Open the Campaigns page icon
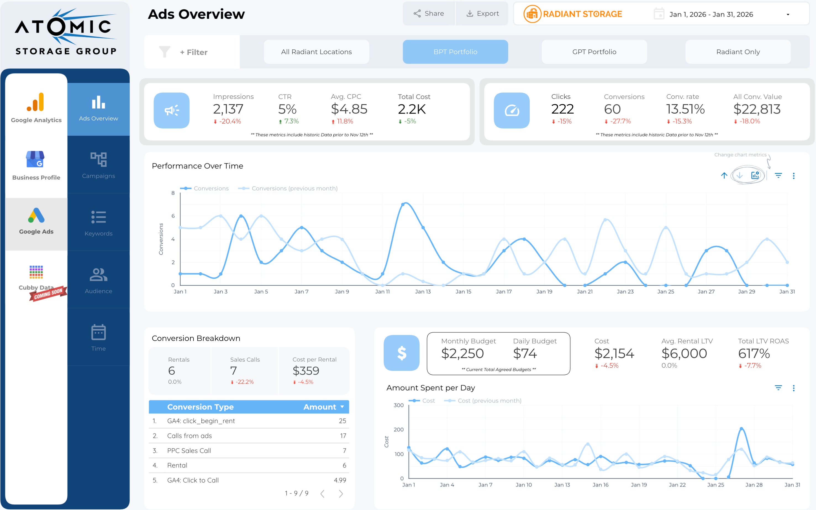 98,159
